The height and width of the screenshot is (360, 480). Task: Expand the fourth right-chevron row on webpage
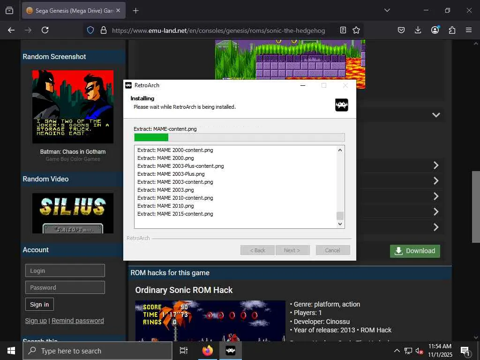[x=436, y=211]
